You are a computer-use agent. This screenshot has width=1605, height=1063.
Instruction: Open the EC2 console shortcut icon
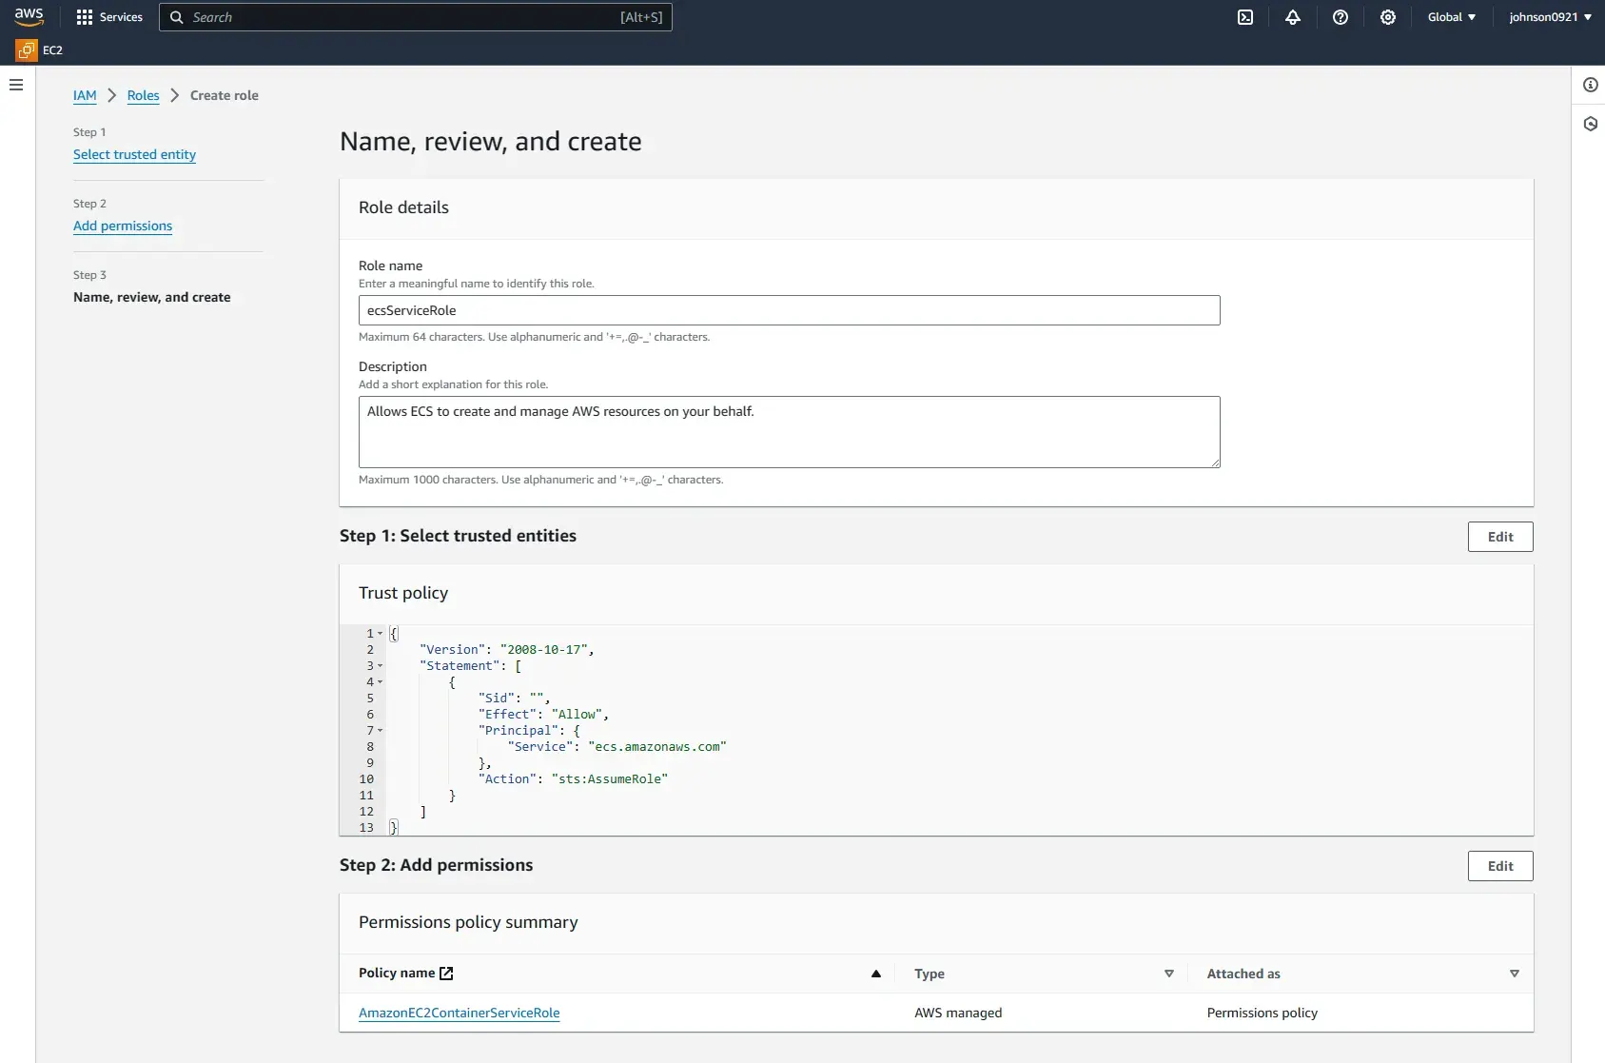(28, 49)
